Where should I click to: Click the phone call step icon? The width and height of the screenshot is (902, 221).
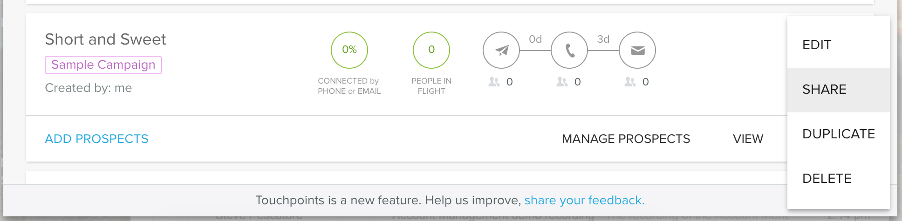(569, 50)
